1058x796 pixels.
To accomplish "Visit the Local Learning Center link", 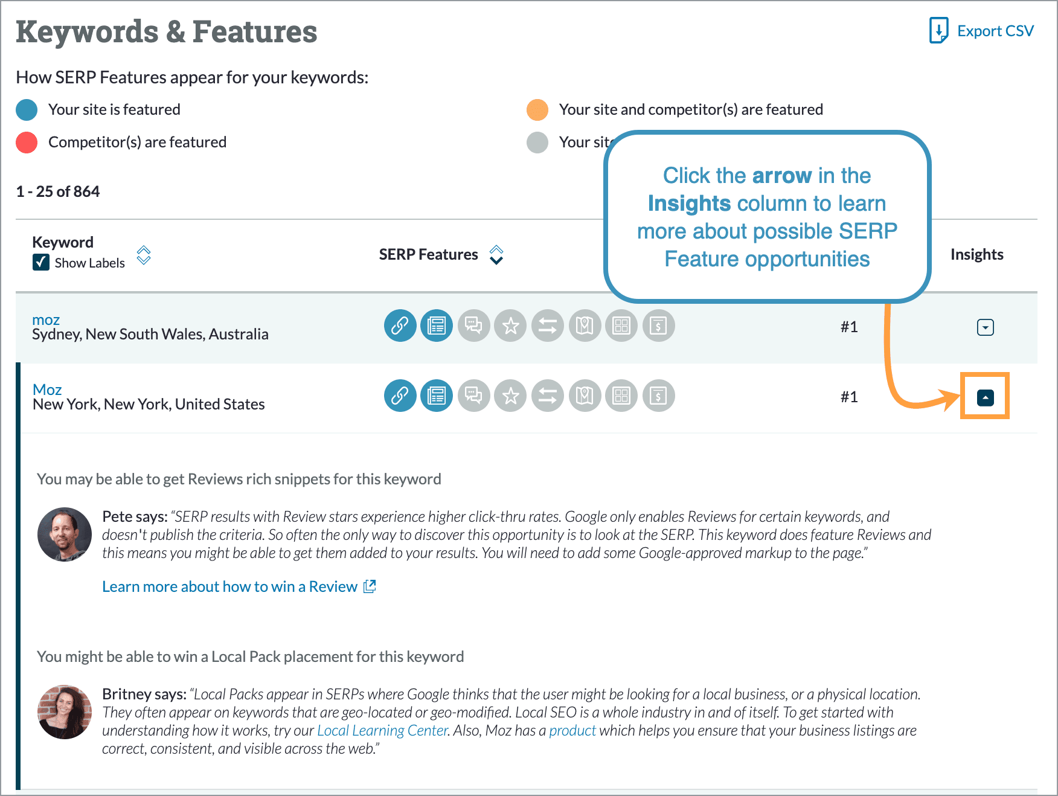I will click(x=382, y=730).
